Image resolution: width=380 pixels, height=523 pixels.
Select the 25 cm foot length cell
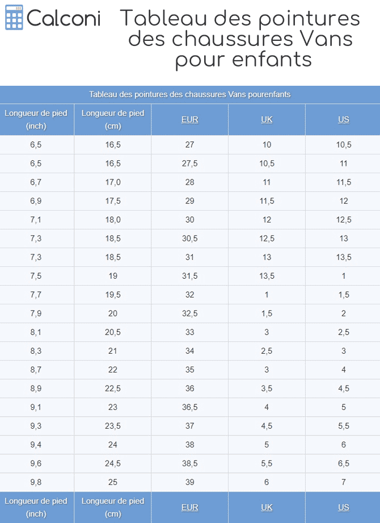113,482
